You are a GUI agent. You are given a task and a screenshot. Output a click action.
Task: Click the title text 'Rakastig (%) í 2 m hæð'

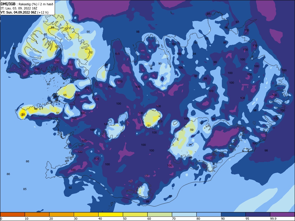click(36, 4)
